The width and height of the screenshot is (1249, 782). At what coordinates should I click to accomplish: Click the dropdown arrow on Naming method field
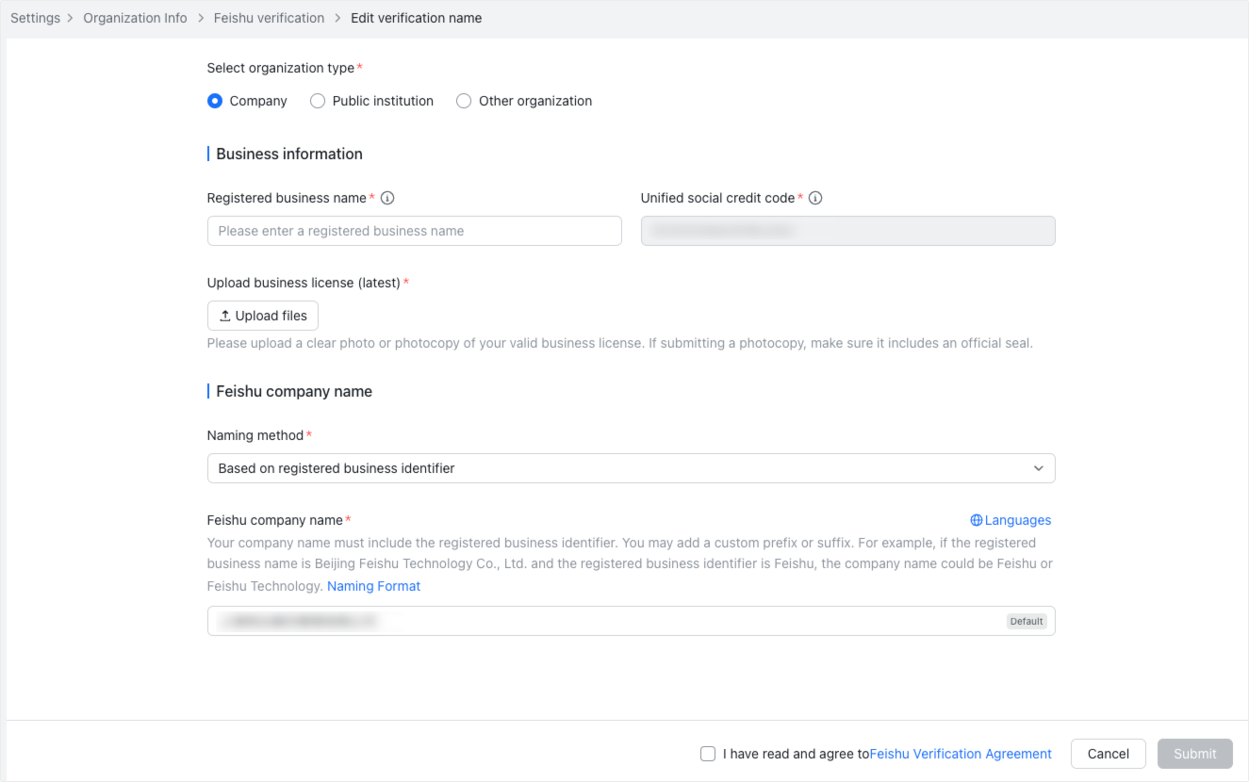coord(1038,468)
